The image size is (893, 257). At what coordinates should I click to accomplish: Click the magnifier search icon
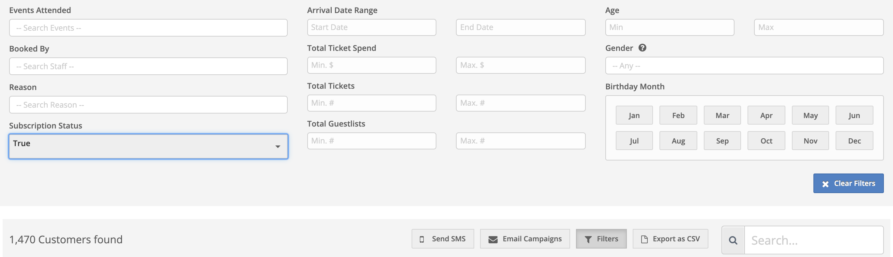(x=733, y=240)
